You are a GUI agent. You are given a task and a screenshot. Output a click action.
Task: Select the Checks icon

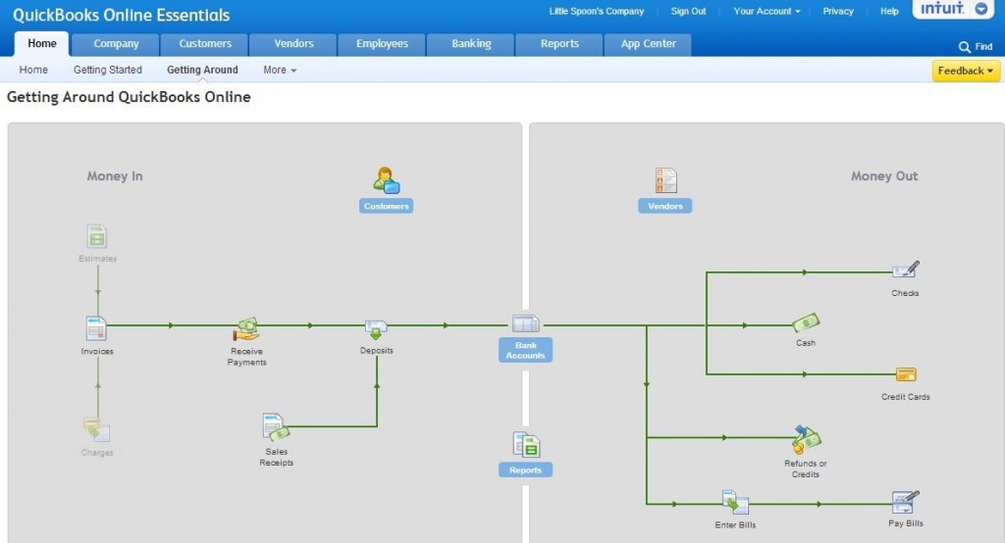point(906,270)
